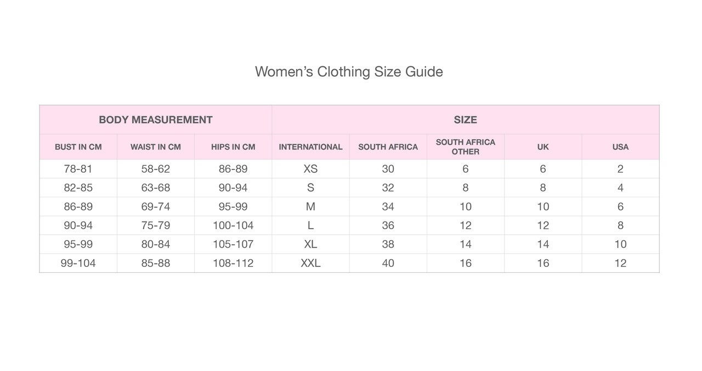
Task: Click the SIZE group header
Action: [x=465, y=120]
